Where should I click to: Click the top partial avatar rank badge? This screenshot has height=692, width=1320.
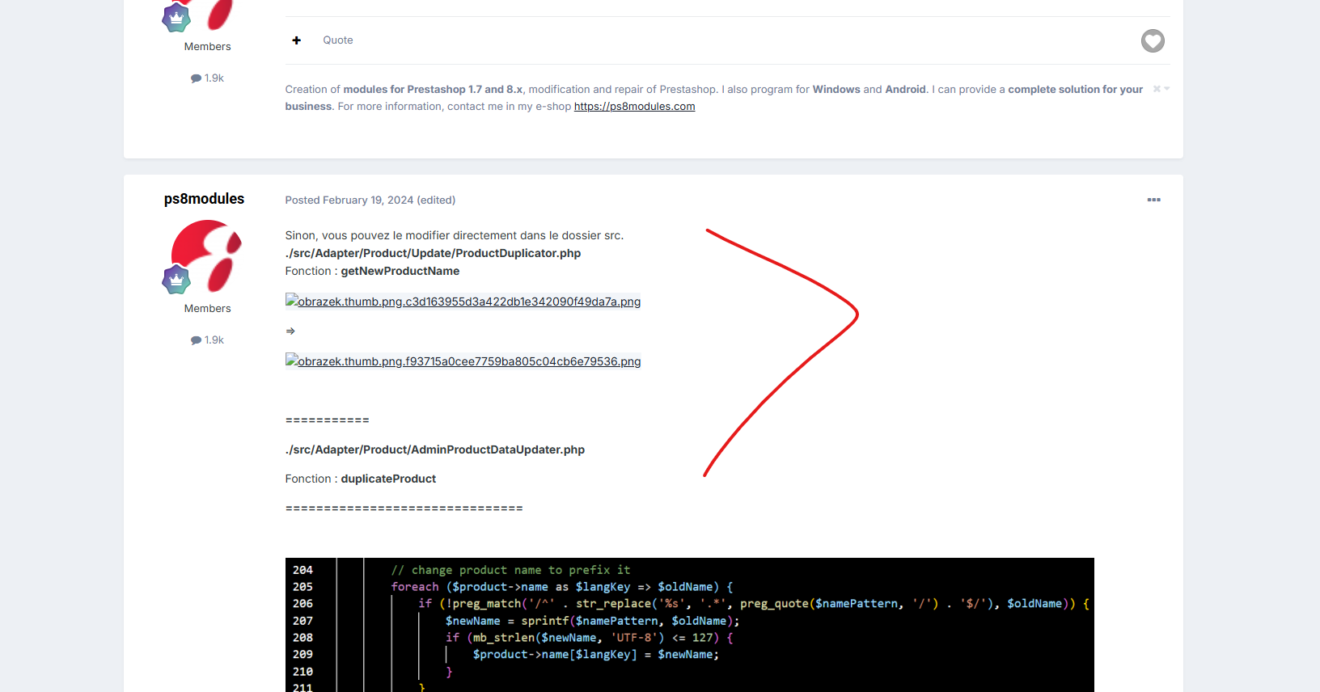176,18
